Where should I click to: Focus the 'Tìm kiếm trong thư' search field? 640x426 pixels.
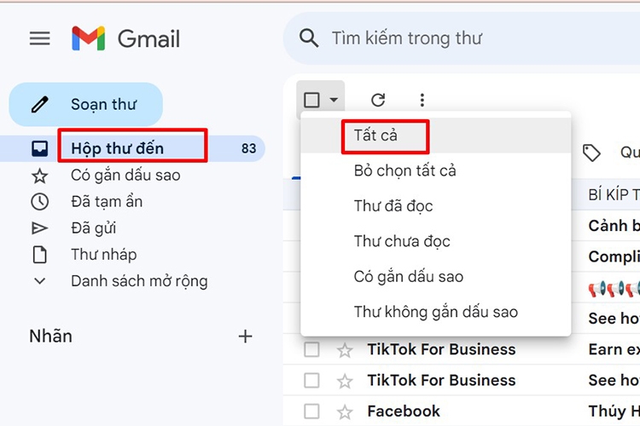[461, 38]
